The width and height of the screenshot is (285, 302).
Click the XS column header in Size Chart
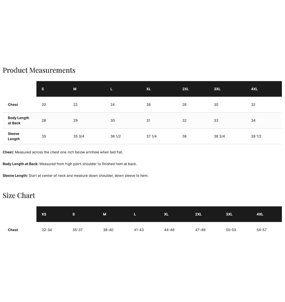pyautogui.click(x=44, y=214)
